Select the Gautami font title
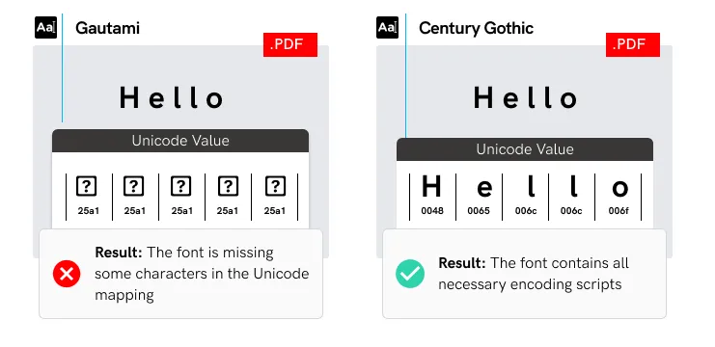715x347 pixels. (108, 28)
